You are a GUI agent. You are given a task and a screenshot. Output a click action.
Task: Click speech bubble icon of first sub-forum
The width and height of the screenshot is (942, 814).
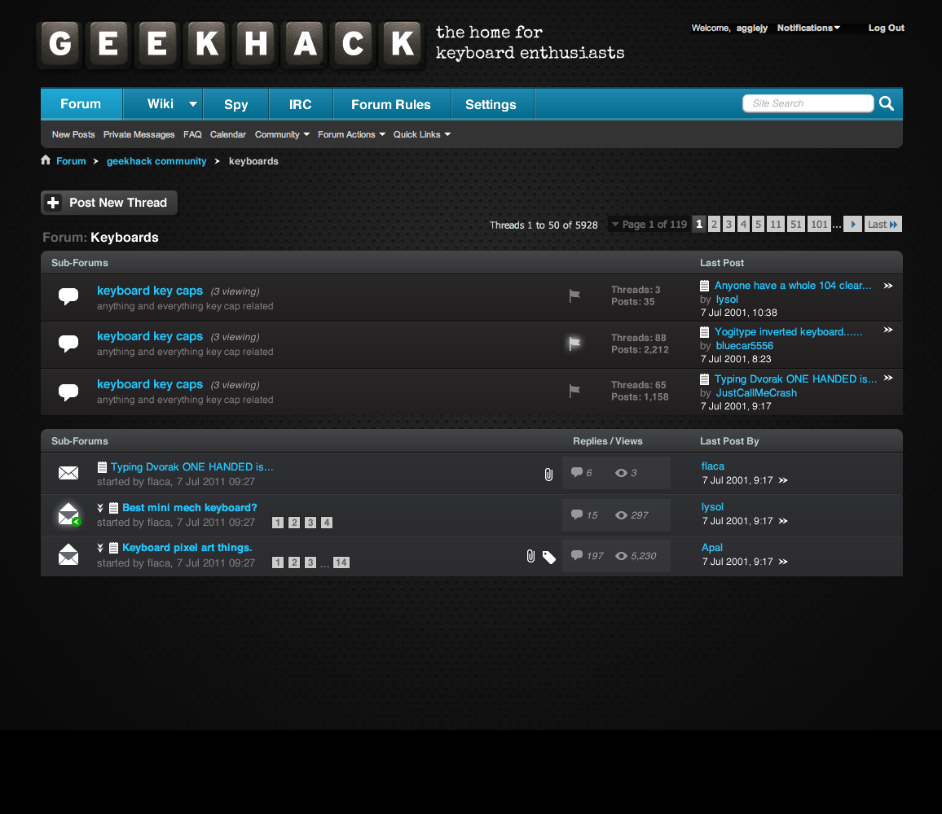pyautogui.click(x=68, y=296)
